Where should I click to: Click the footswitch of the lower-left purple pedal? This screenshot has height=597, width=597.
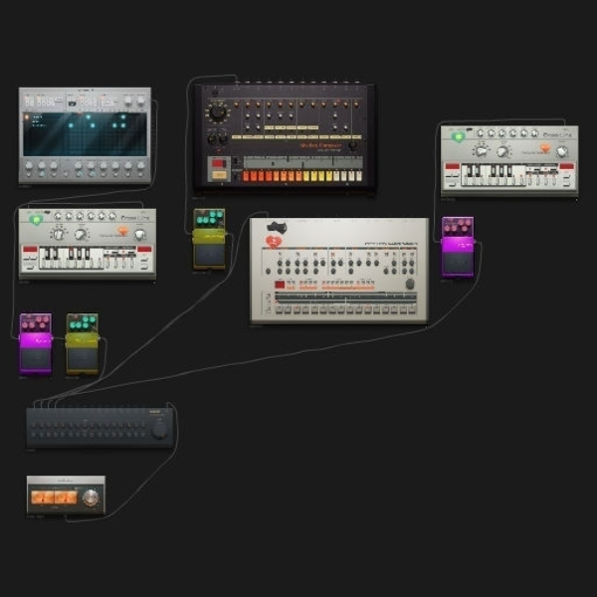(36, 359)
